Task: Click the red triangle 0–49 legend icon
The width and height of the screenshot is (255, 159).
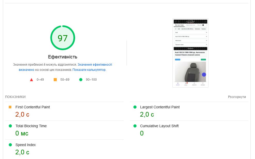Action: 31,80
